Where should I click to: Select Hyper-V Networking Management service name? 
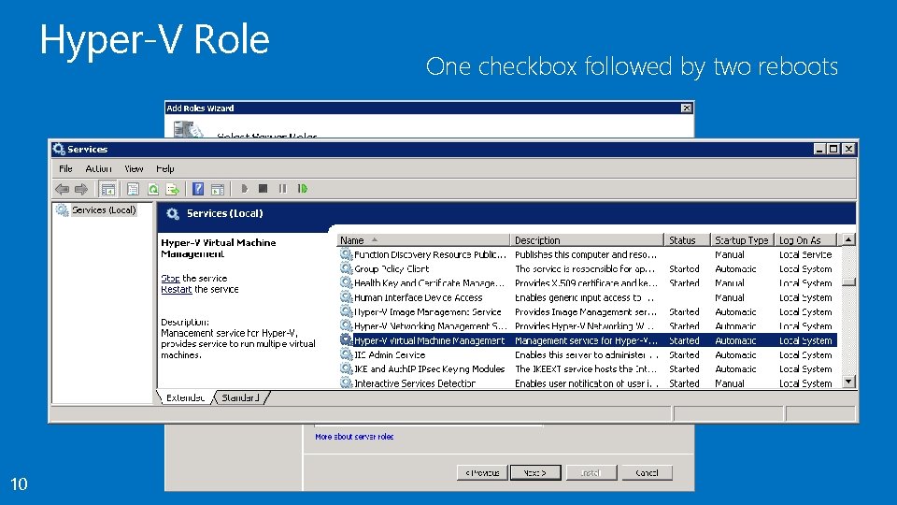click(430, 325)
